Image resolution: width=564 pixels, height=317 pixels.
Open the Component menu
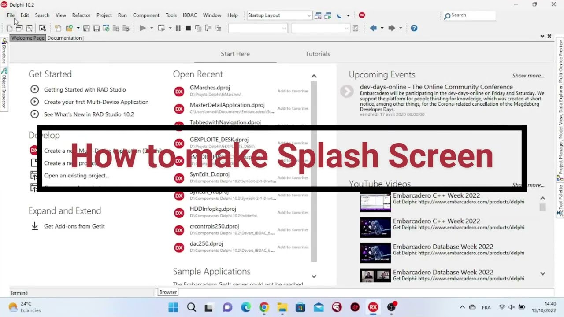(x=146, y=15)
